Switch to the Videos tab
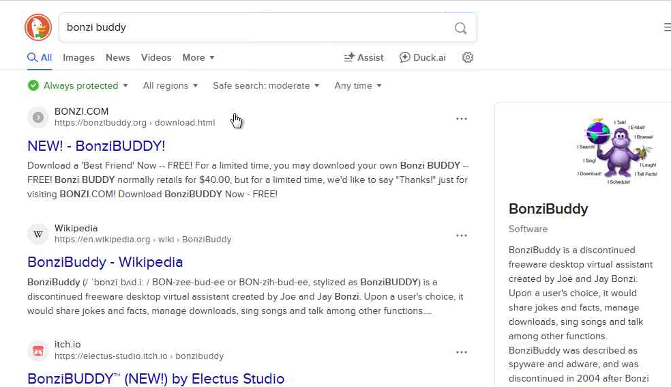 [x=156, y=57]
